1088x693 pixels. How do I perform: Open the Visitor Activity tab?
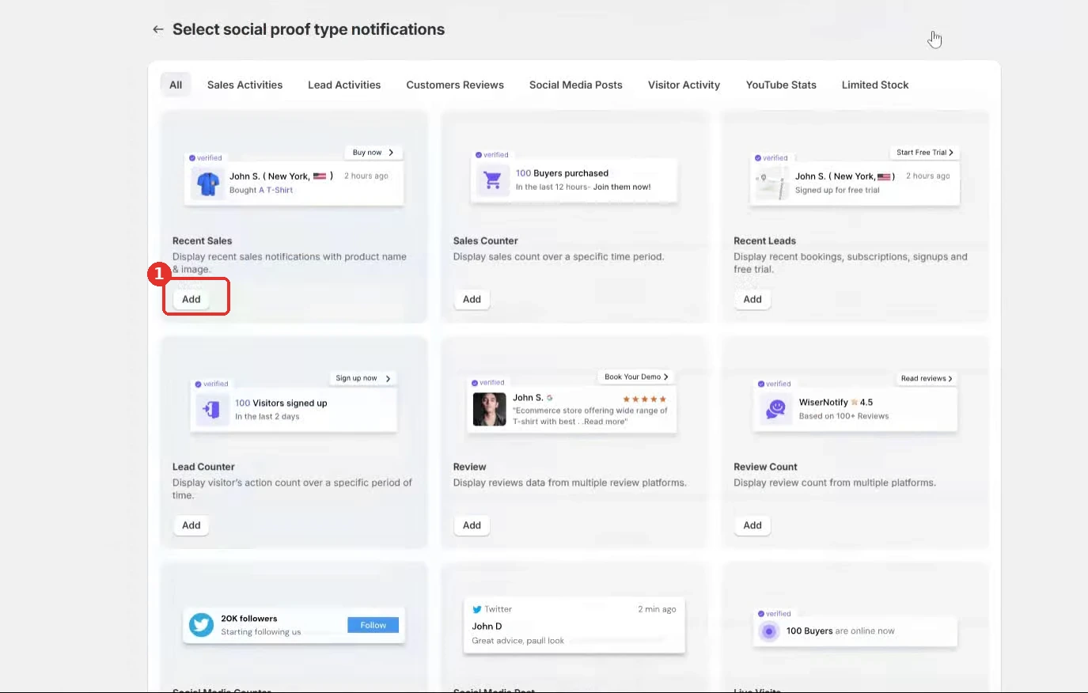(684, 85)
